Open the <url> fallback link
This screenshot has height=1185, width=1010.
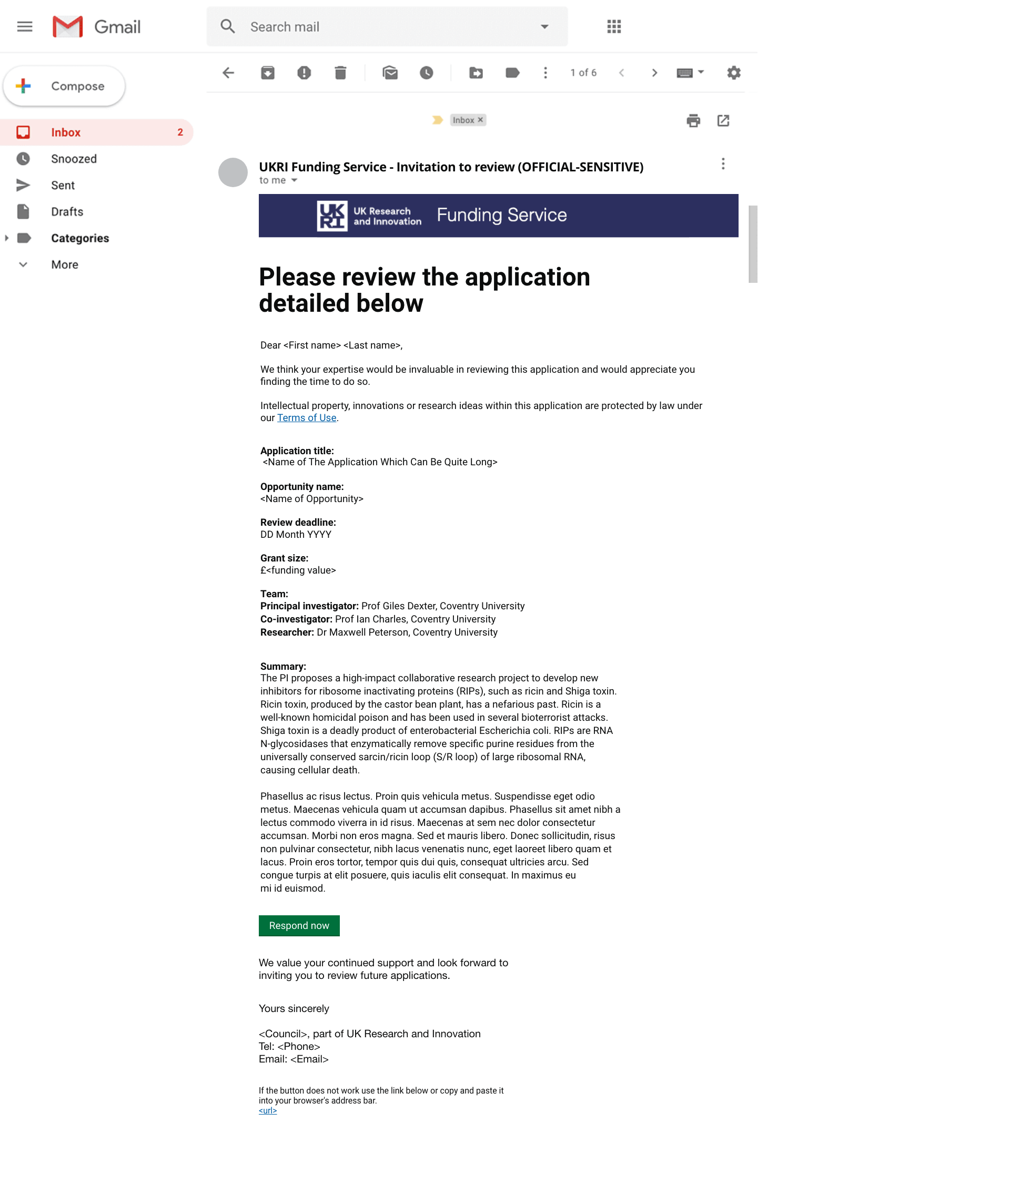(x=268, y=1111)
